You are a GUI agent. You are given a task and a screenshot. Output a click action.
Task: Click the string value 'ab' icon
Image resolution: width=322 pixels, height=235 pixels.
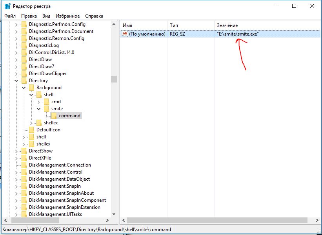pos(125,34)
